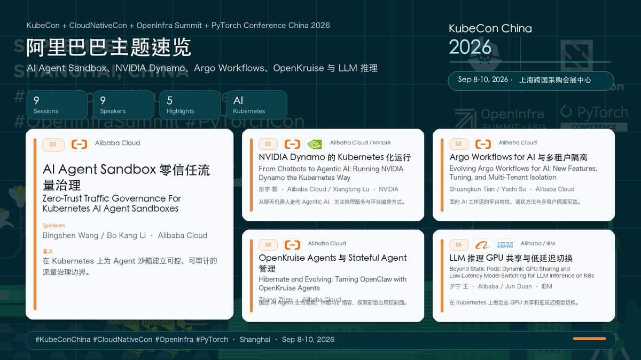Click the orange Speakers label in card 01
The image size is (641, 360).
53,226
